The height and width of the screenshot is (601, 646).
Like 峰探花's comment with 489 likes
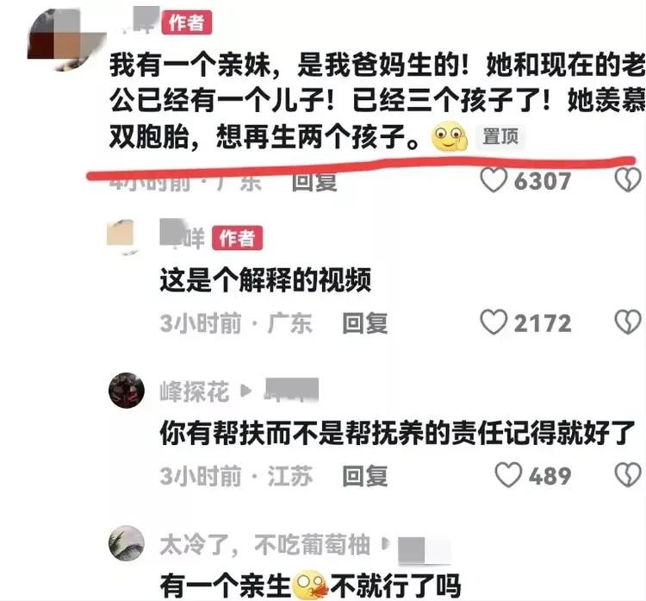point(508,475)
